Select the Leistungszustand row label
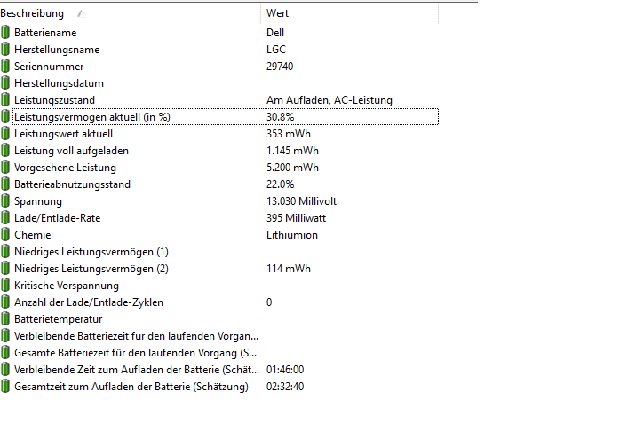 click(54, 100)
